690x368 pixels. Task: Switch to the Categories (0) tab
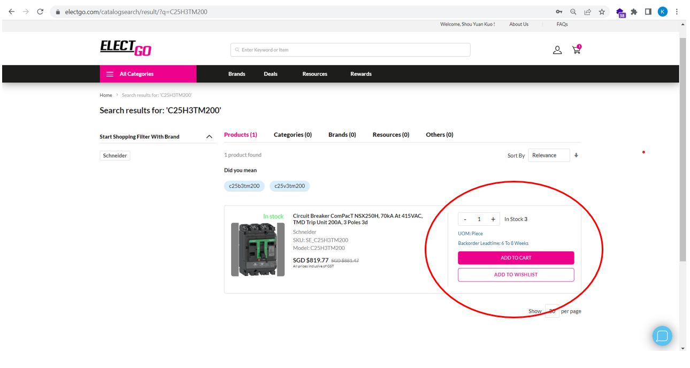[x=293, y=135]
